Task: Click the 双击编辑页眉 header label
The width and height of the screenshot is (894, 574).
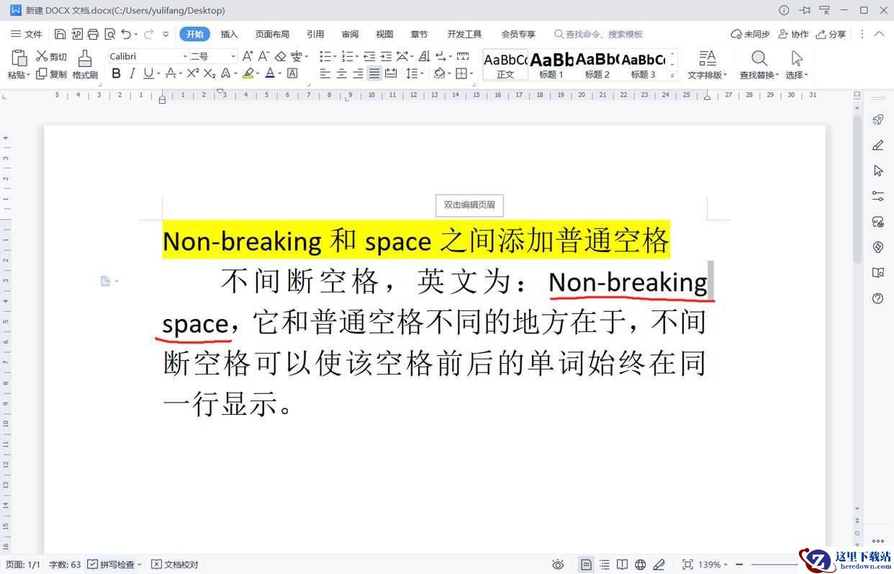Action: (x=469, y=205)
